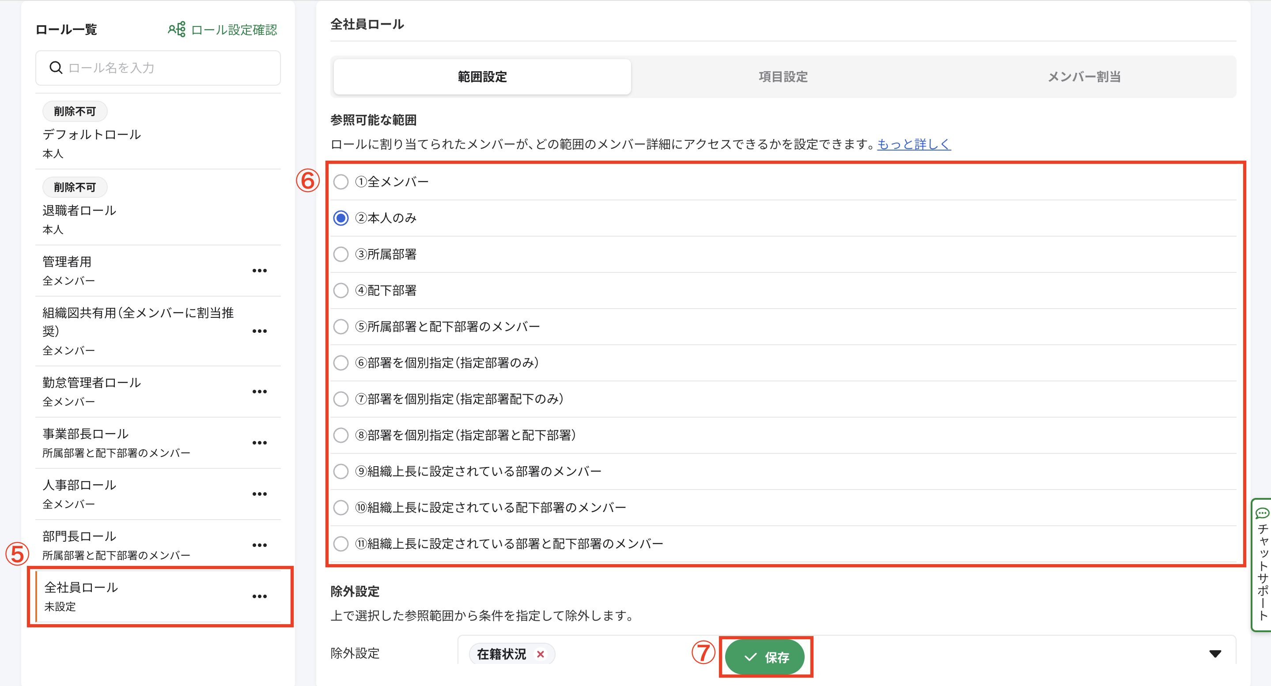The image size is (1271, 686).
Task: Open the もっと詳しく help link
Action: point(914,144)
